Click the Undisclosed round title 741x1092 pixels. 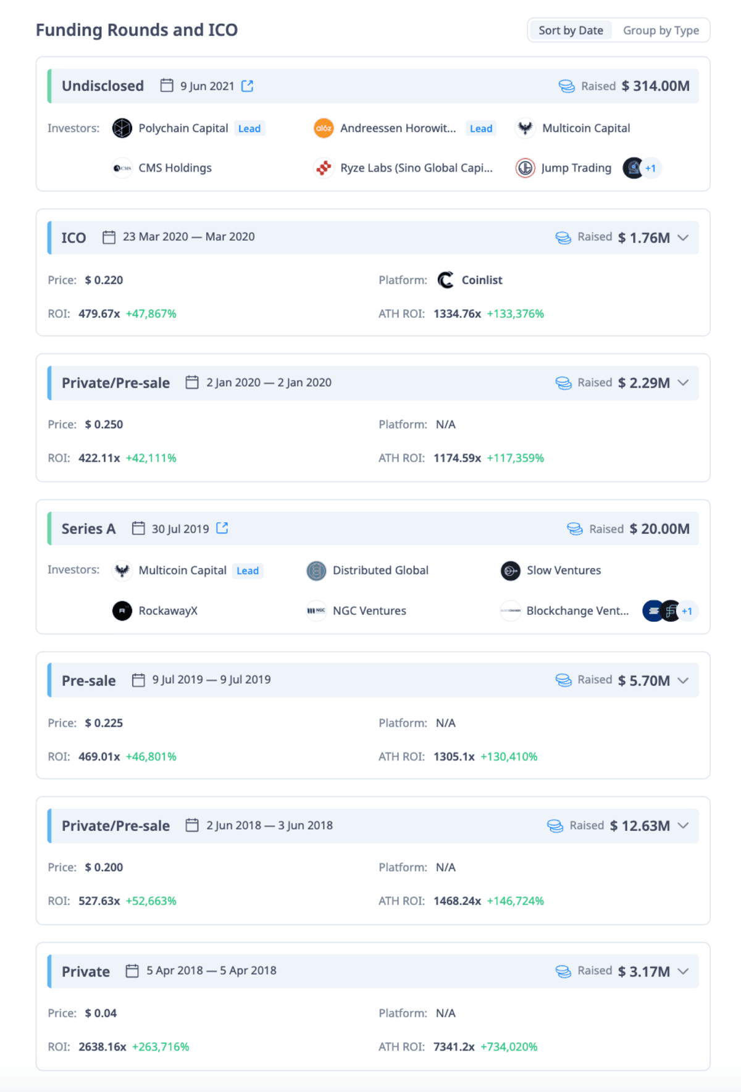coord(103,86)
